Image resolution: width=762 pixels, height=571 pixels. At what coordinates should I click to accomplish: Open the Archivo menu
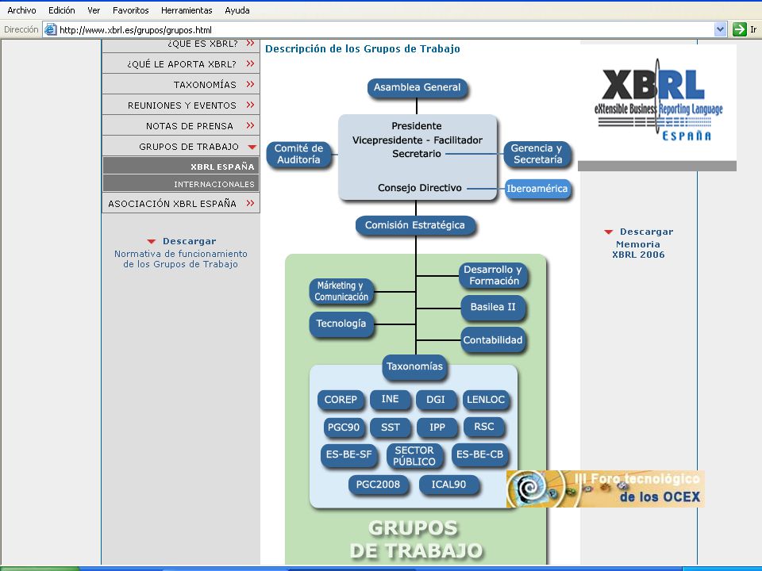(21, 10)
